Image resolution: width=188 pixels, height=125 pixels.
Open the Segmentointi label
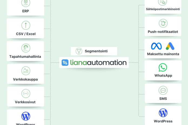coord(96,51)
